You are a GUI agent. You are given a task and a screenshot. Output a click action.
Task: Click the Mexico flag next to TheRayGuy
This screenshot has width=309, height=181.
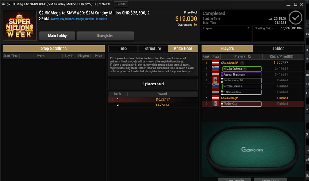215,104
